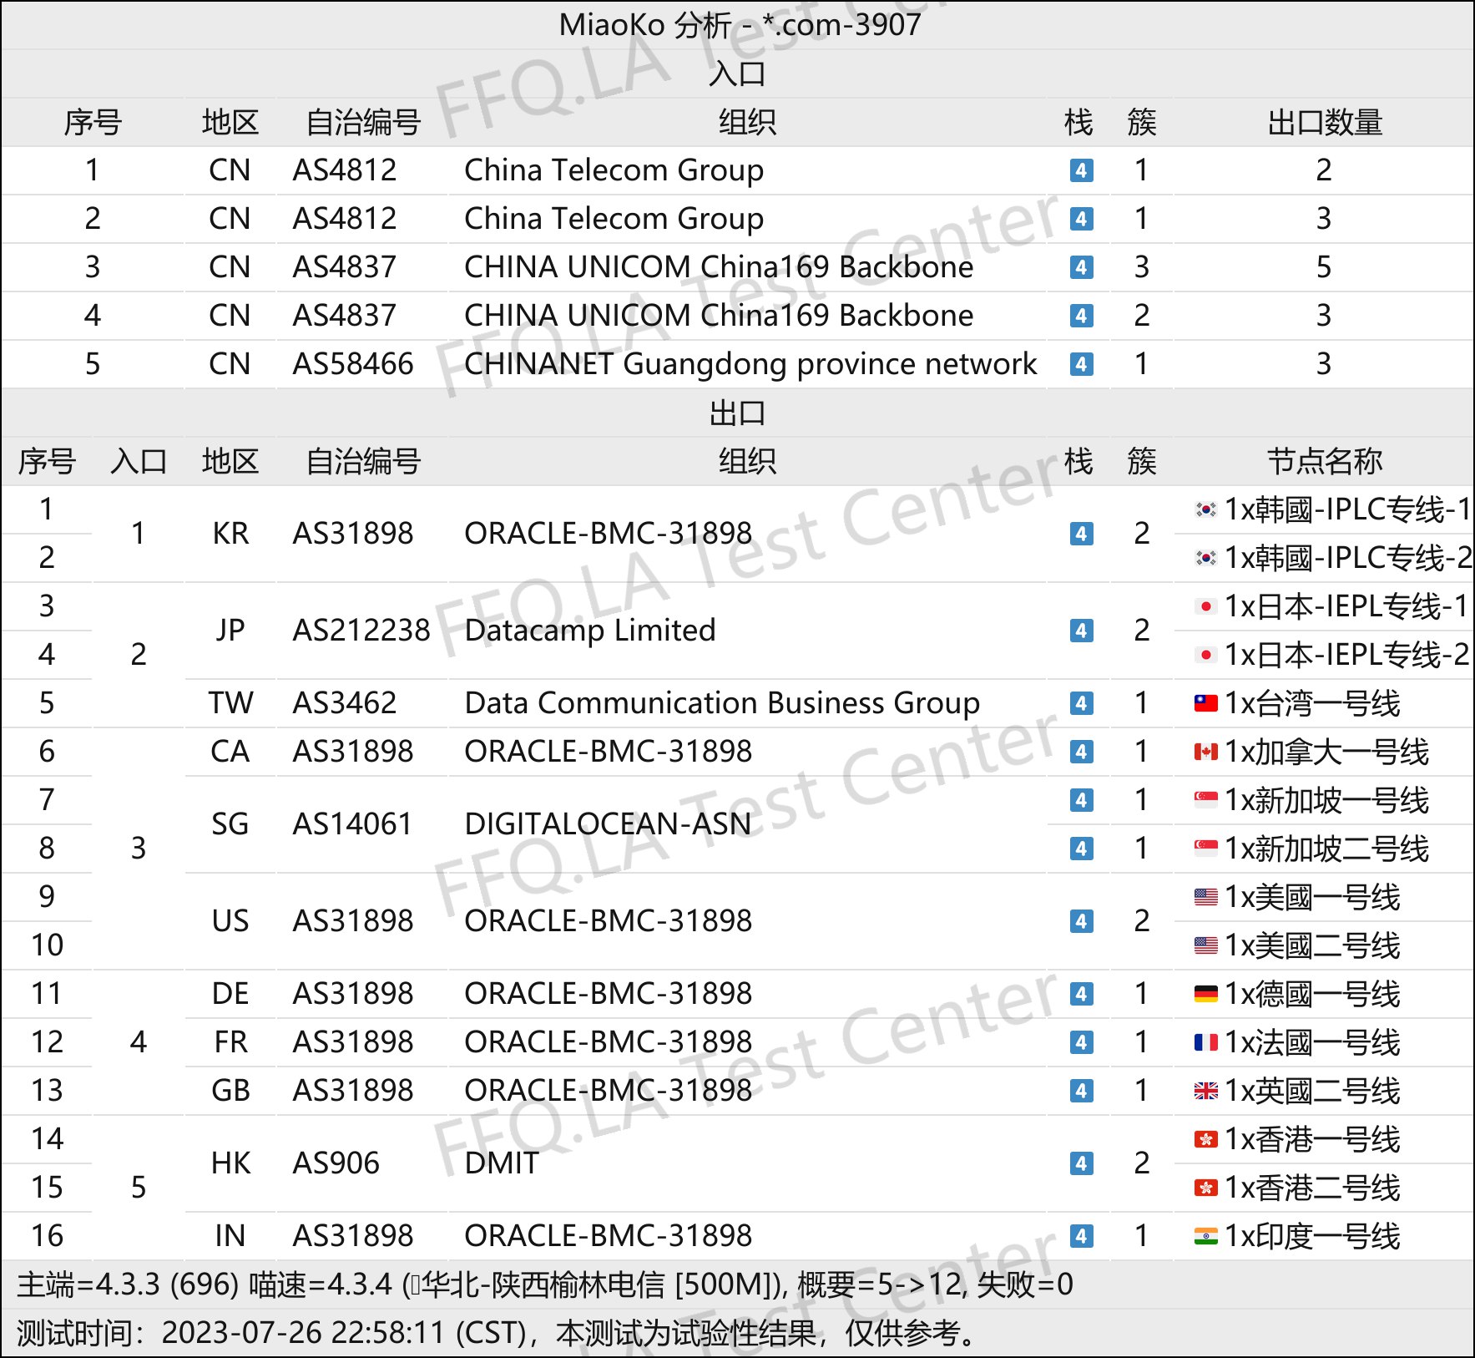
Task: Click the title 'MiaoKo 分析 - *.com-3907'
Action: point(740,25)
